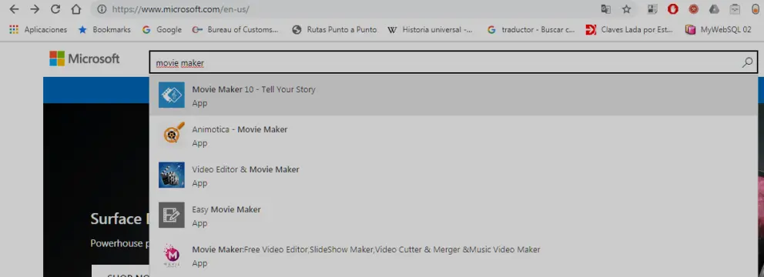The image size is (764, 277).
Task: Submit search with magnifier icon
Action: pos(747,62)
